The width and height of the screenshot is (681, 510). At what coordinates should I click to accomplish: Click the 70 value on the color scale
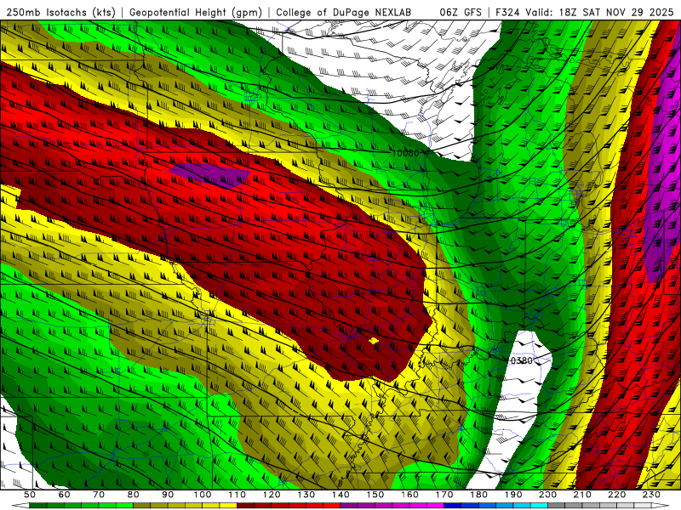click(x=99, y=495)
